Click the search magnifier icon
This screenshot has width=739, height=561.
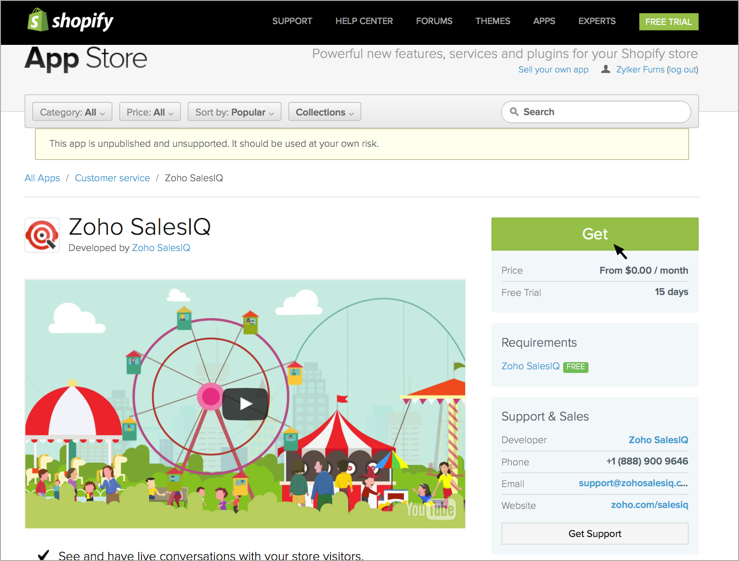(x=514, y=111)
